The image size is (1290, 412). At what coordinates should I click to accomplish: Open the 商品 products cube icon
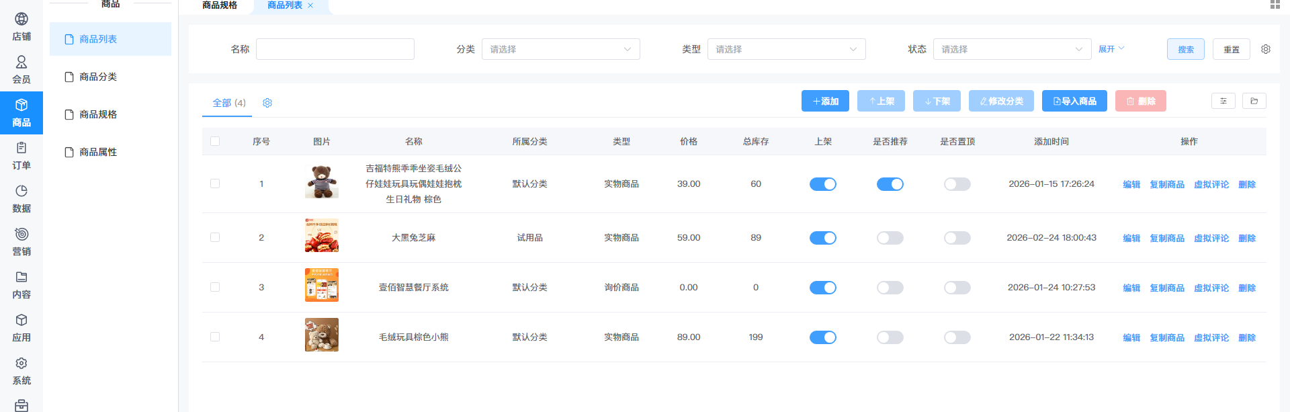tap(21, 105)
